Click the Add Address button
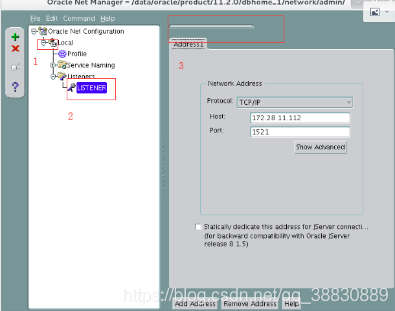This screenshot has height=311, width=395. [x=195, y=304]
